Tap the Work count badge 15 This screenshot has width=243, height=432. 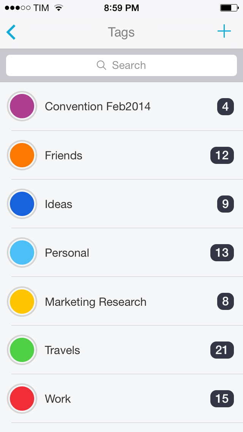point(222,399)
